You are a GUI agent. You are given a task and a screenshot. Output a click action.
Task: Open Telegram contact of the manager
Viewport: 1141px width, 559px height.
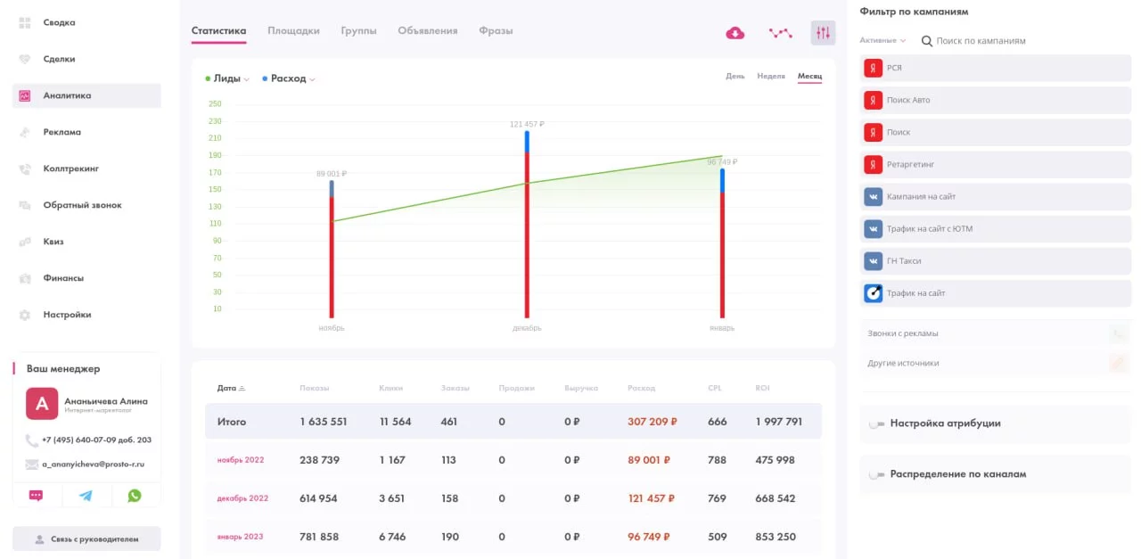(x=86, y=495)
